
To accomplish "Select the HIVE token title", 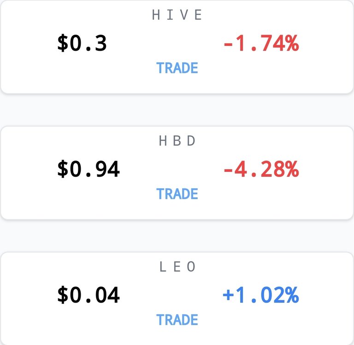I will (x=177, y=15).
